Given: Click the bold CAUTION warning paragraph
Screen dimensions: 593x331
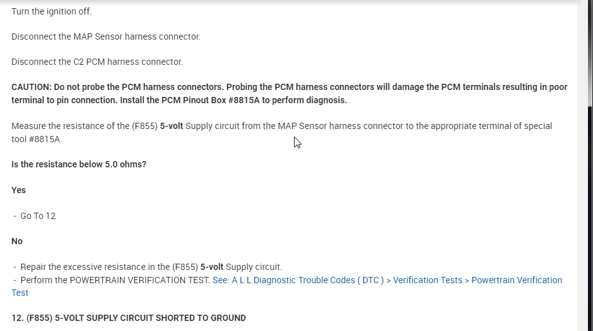Looking at the screenshot, I should coord(289,93).
